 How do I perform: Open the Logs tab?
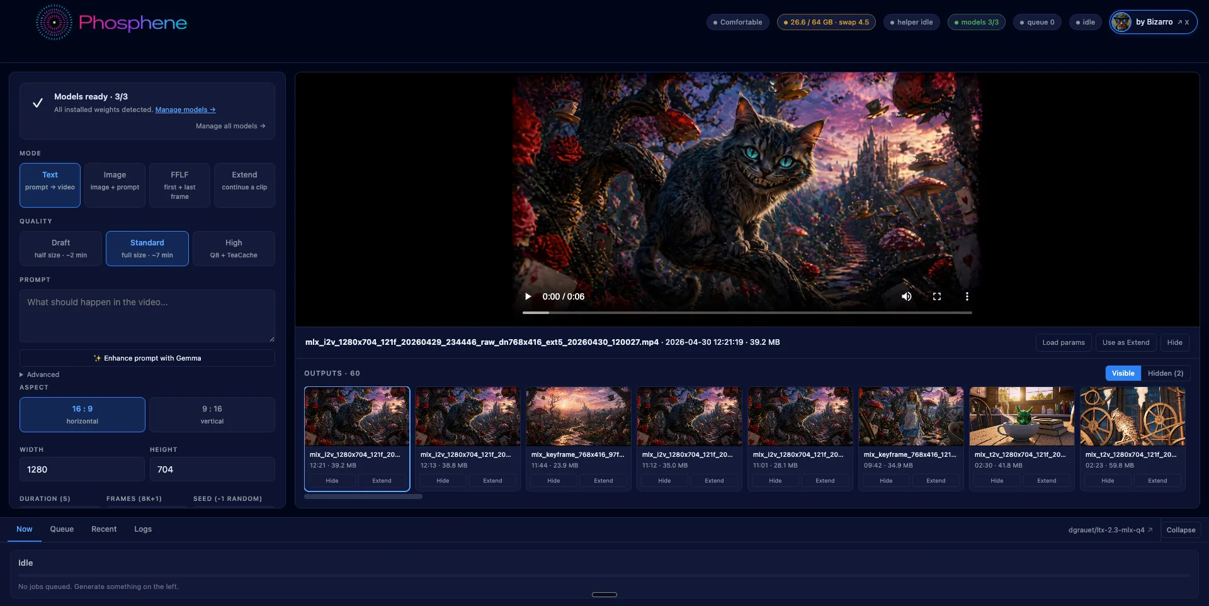pyautogui.click(x=143, y=529)
